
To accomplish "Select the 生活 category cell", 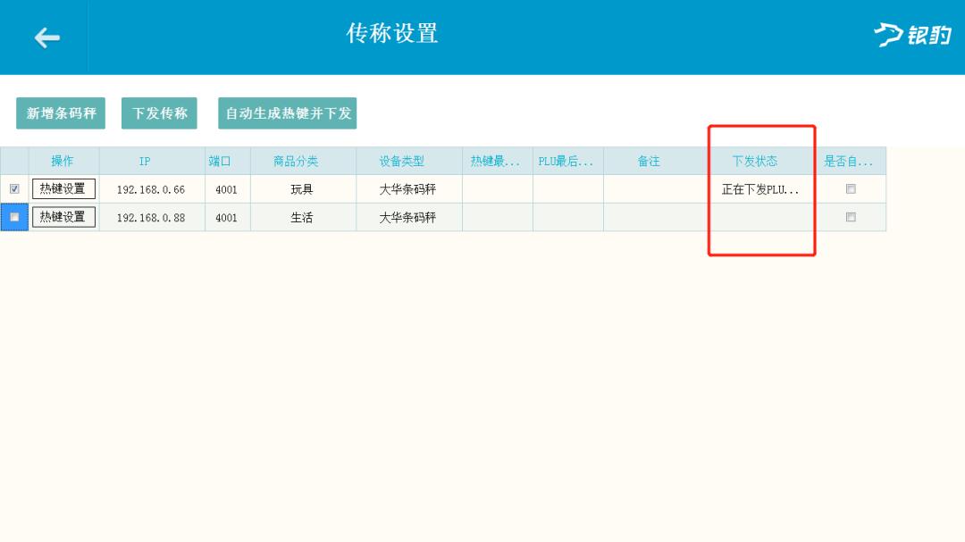I will pyautogui.click(x=302, y=216).
